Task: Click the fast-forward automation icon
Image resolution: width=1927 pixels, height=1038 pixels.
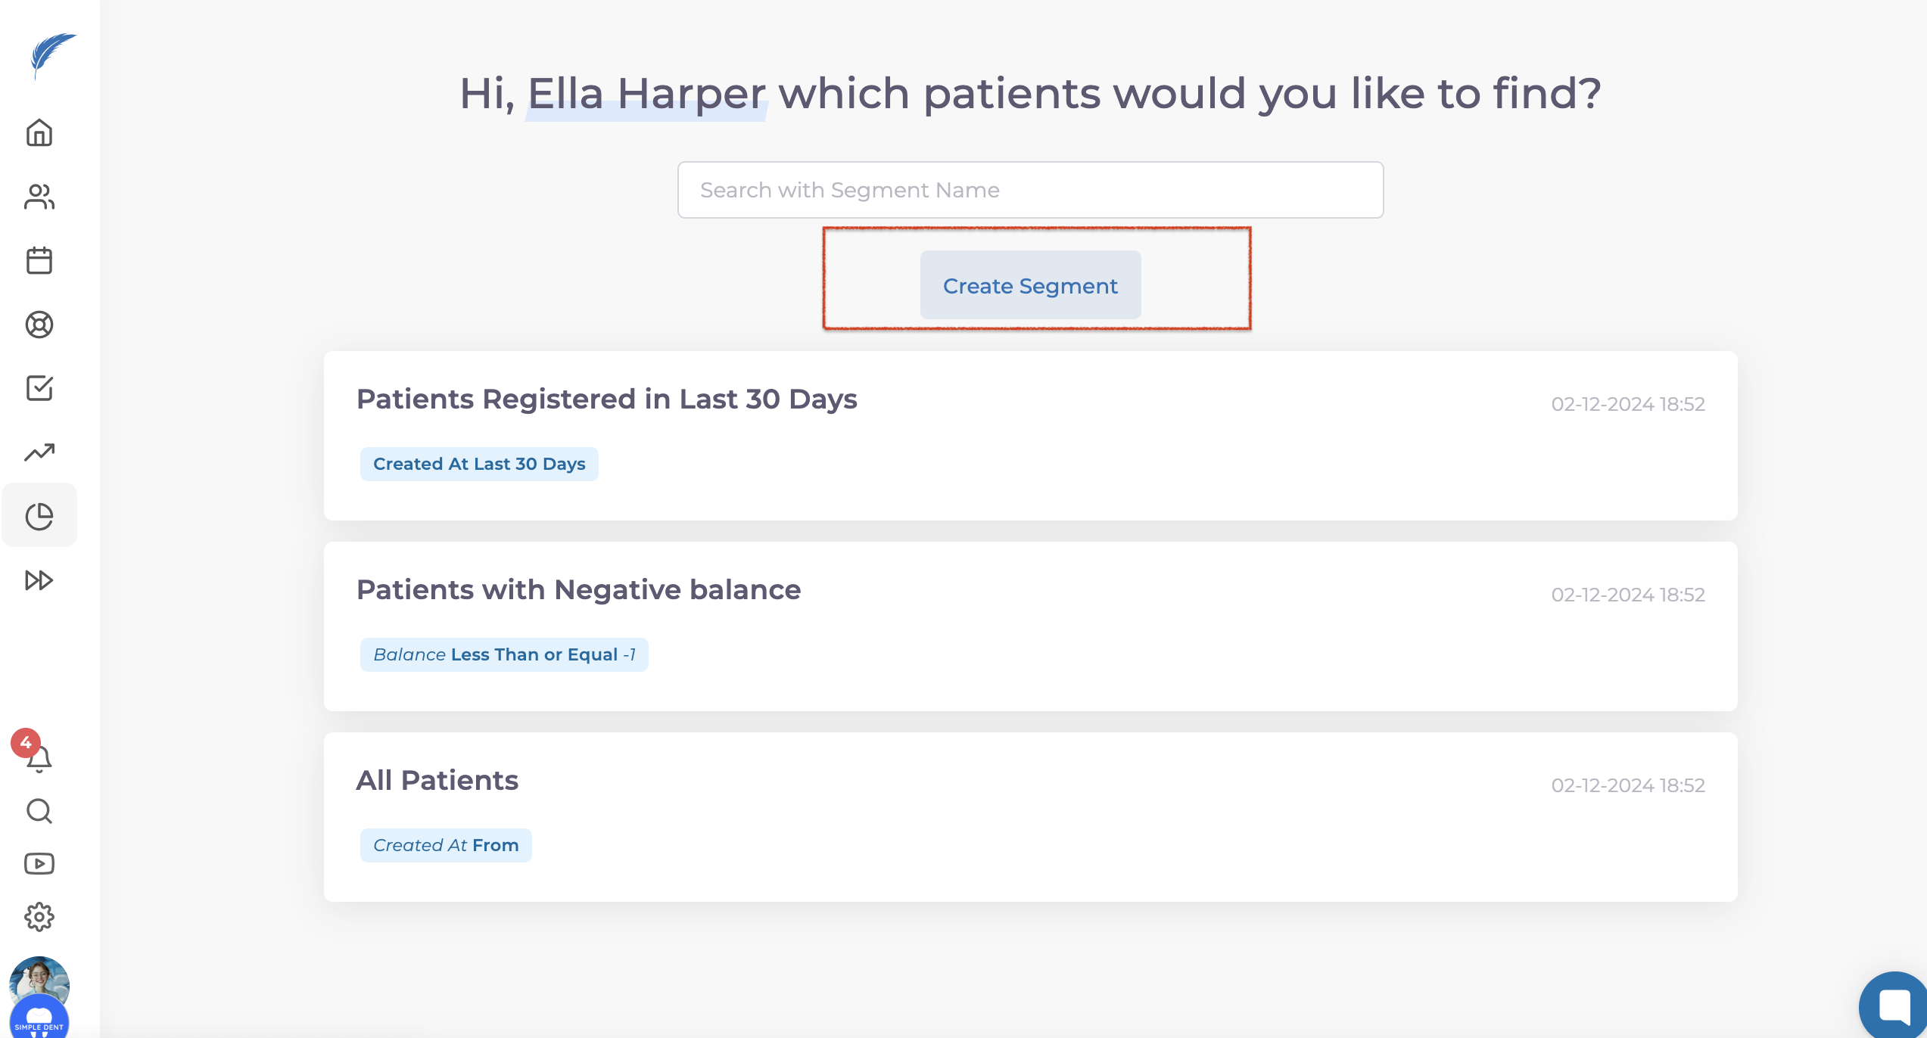Action: (39, 580)
